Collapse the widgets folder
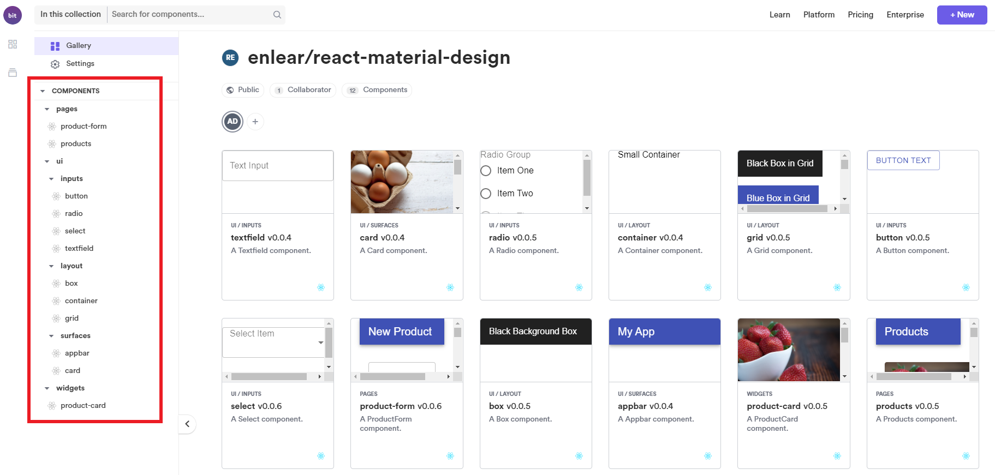 point(47,388)
